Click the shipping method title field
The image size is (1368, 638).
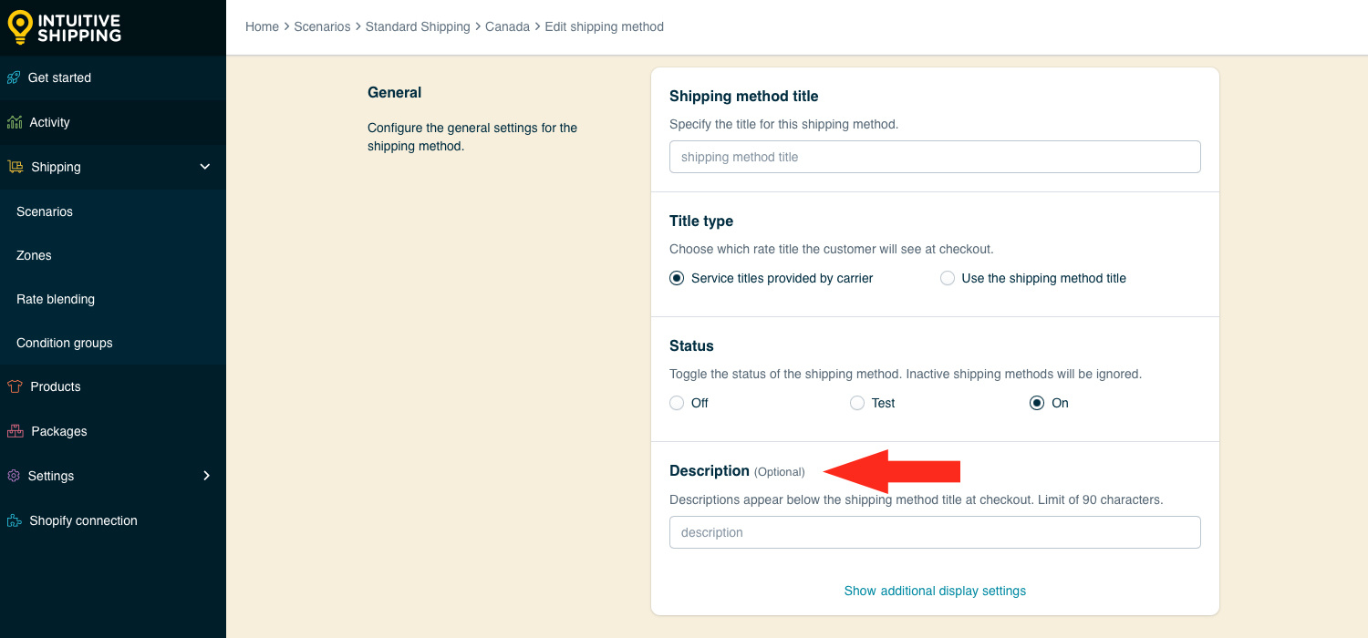pyautogui.click(x=935, y=157)
